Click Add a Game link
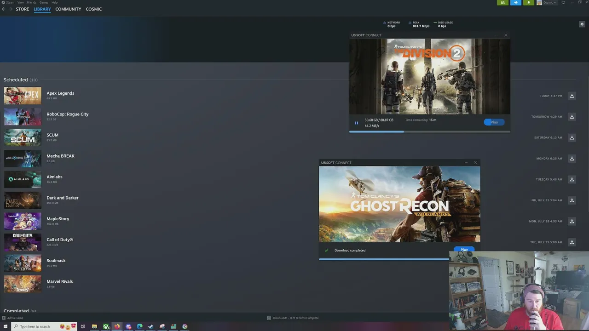 (15, 318)
